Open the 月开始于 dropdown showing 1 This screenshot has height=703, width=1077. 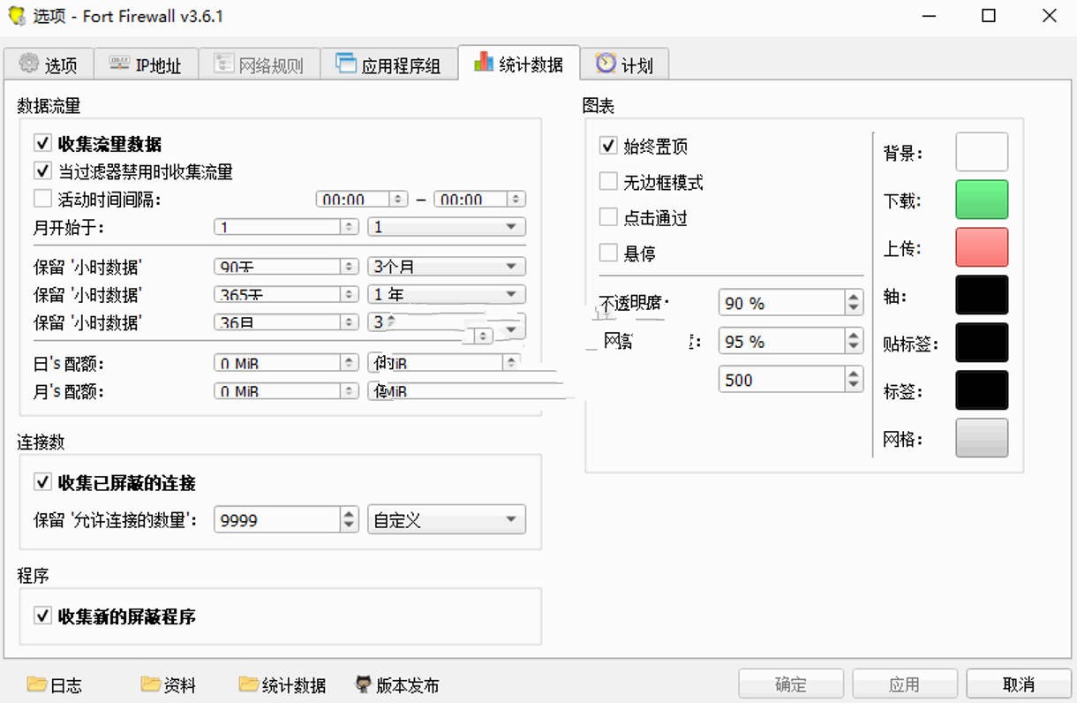447,227
